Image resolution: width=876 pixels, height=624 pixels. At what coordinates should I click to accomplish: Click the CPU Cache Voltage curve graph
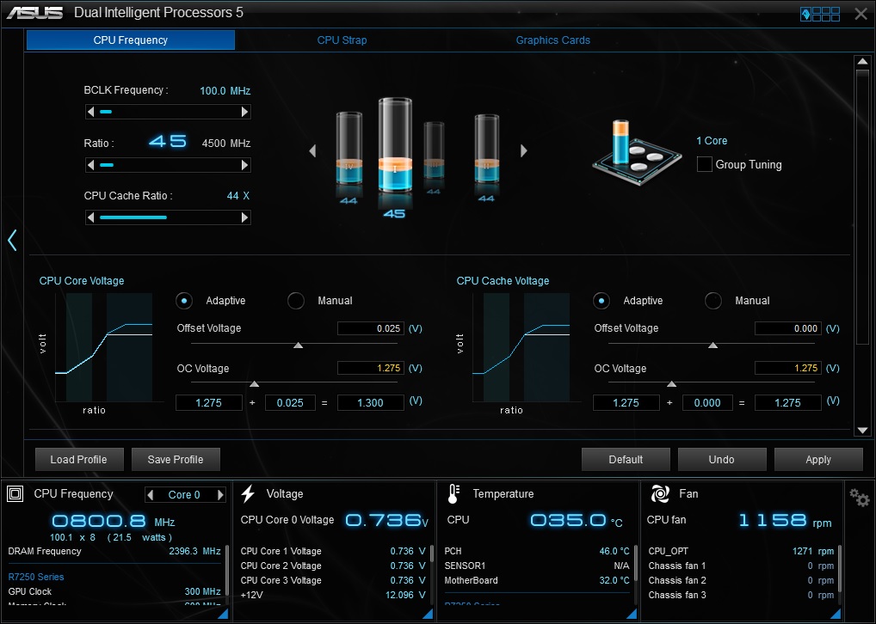521,347
